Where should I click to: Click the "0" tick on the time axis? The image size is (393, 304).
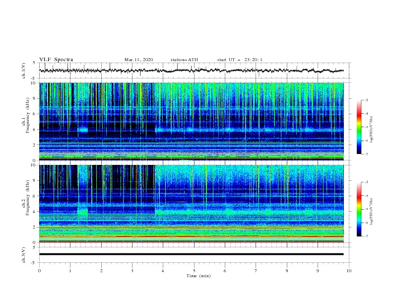39,271
